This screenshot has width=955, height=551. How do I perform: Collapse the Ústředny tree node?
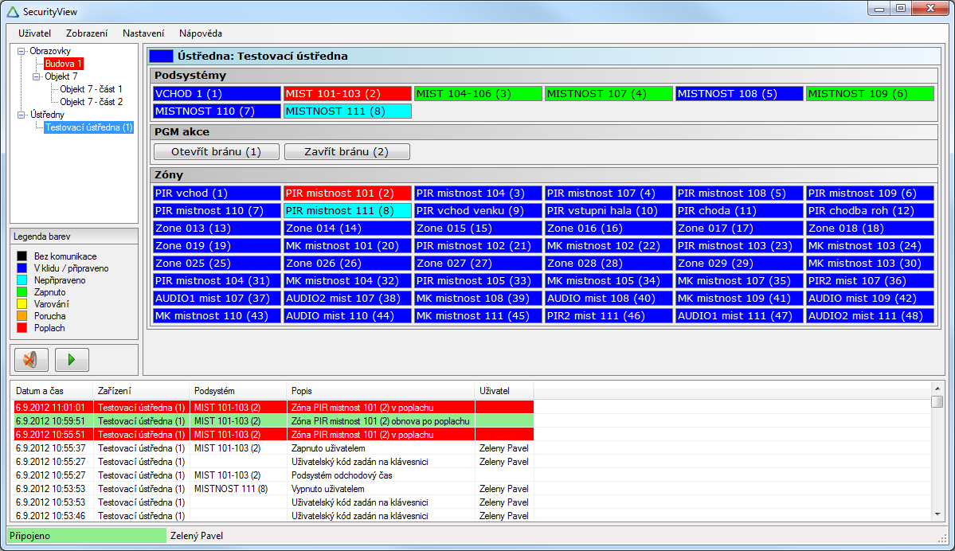click(21, 115)
